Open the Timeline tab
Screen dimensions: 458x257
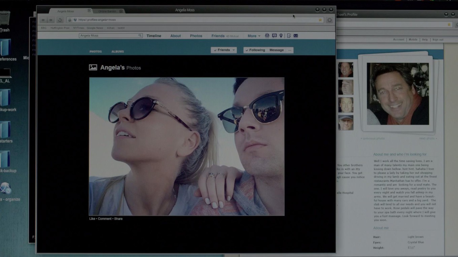(x=154, y=36)
